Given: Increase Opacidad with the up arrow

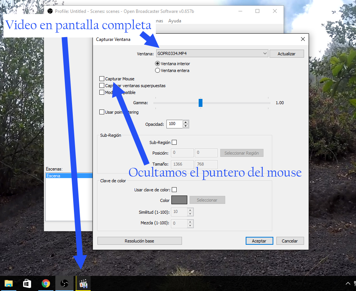Looking at the screenshot, I should pyautogui.click(x=185, y=122).
